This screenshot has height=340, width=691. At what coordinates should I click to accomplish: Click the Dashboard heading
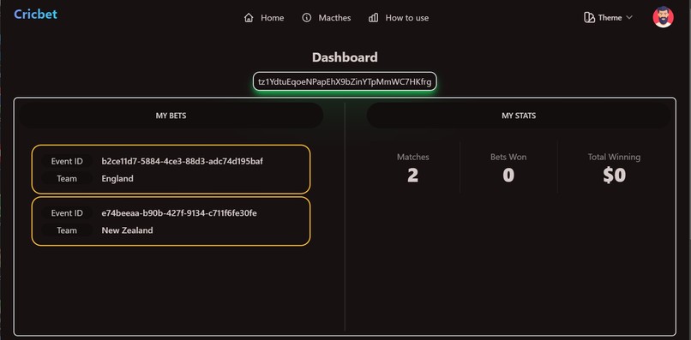[x=345, y=57]
